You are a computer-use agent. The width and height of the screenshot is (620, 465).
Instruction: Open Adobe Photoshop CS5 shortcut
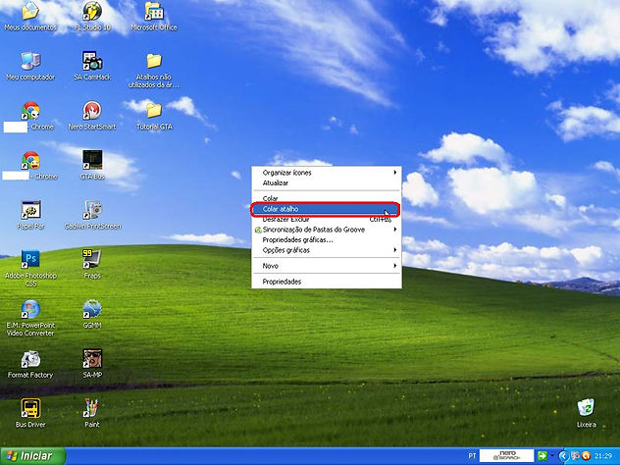tap(30, 269)
